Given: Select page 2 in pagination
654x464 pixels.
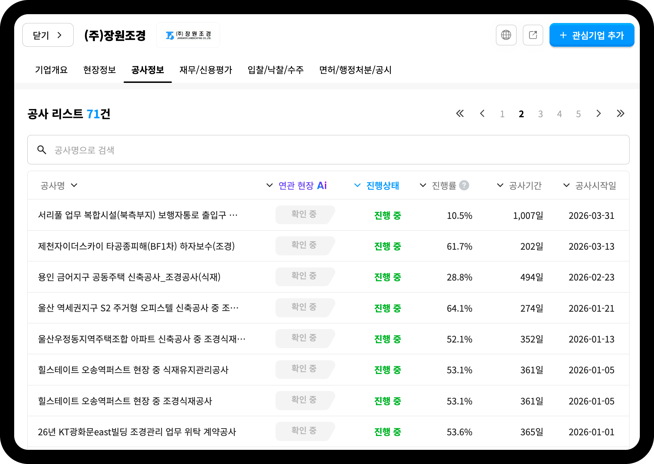Looking at the screenshot, I should (x=521, y=114).
